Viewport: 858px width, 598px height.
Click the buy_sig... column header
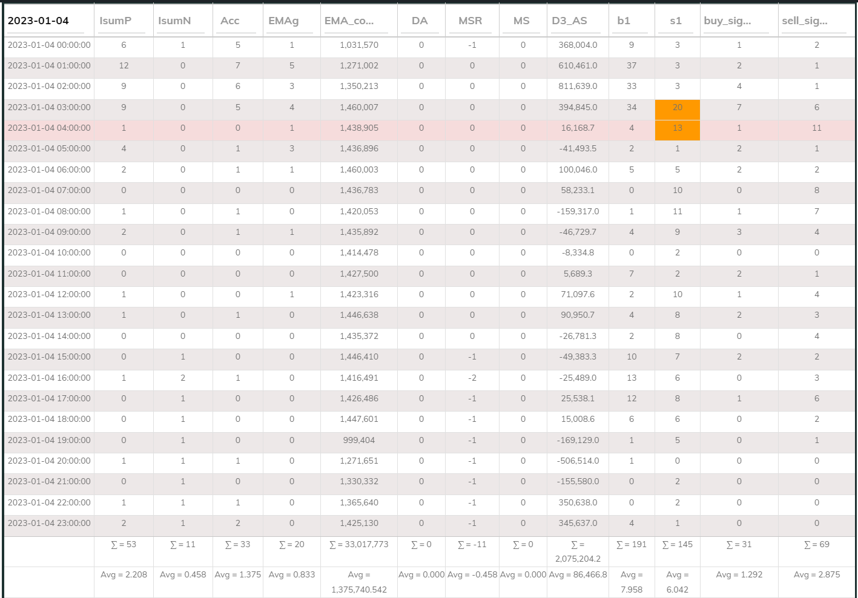coord(727,21)
